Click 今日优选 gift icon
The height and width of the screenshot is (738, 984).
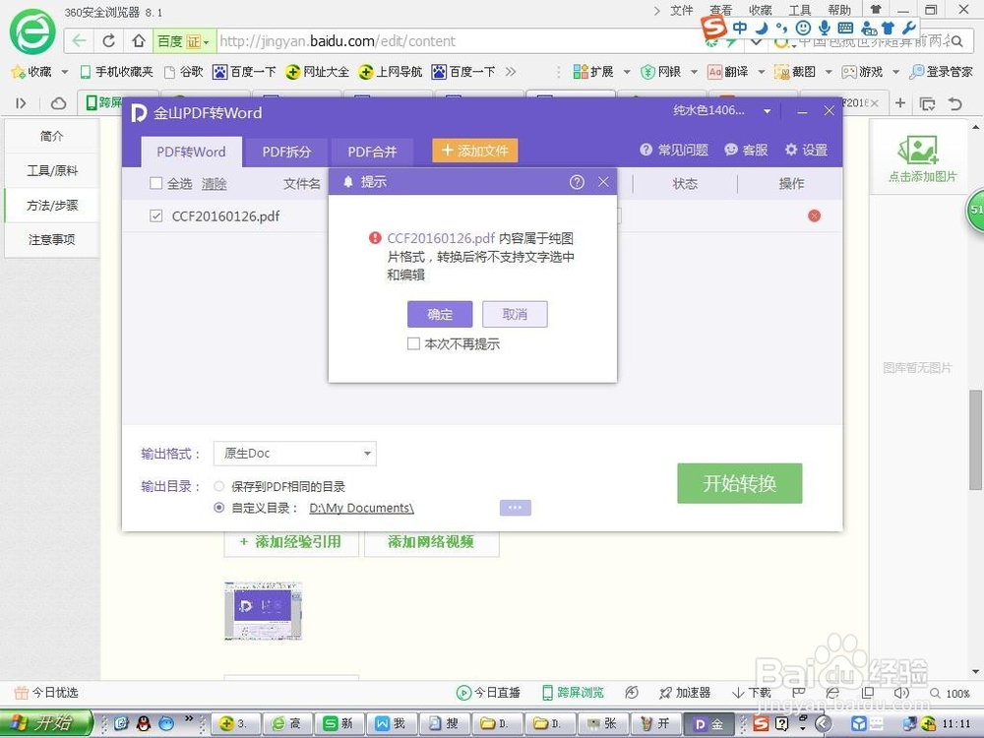pos(22,692)
